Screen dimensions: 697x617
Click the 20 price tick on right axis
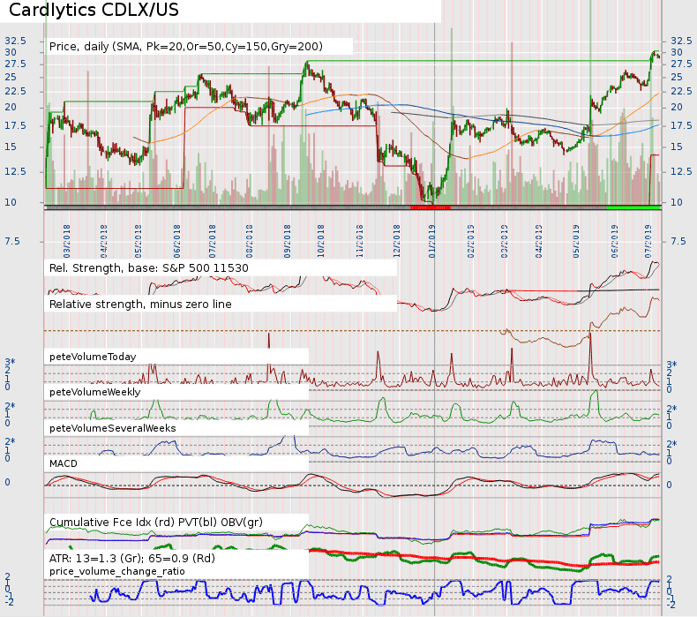point(677,107)
